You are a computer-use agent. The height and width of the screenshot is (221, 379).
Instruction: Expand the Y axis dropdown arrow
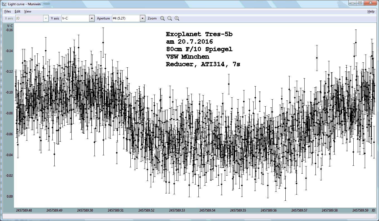[x=92, y=18]
